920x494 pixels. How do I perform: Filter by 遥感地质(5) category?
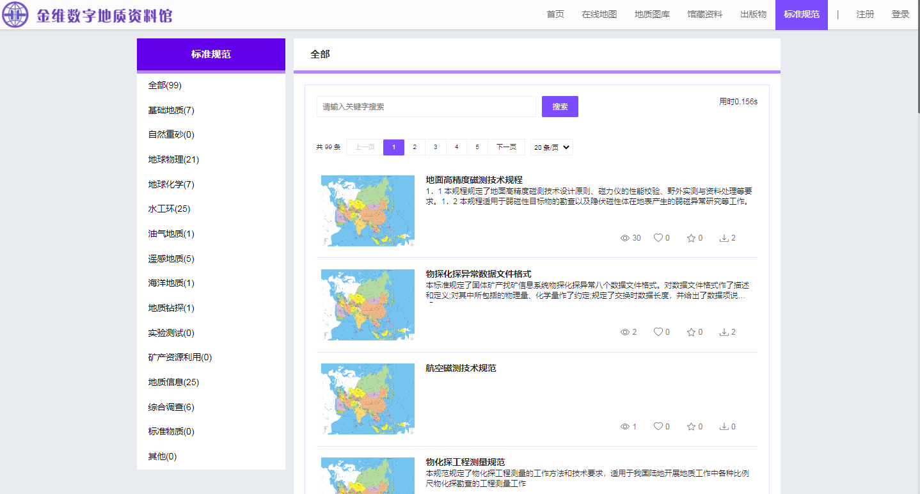click(171, 259)
